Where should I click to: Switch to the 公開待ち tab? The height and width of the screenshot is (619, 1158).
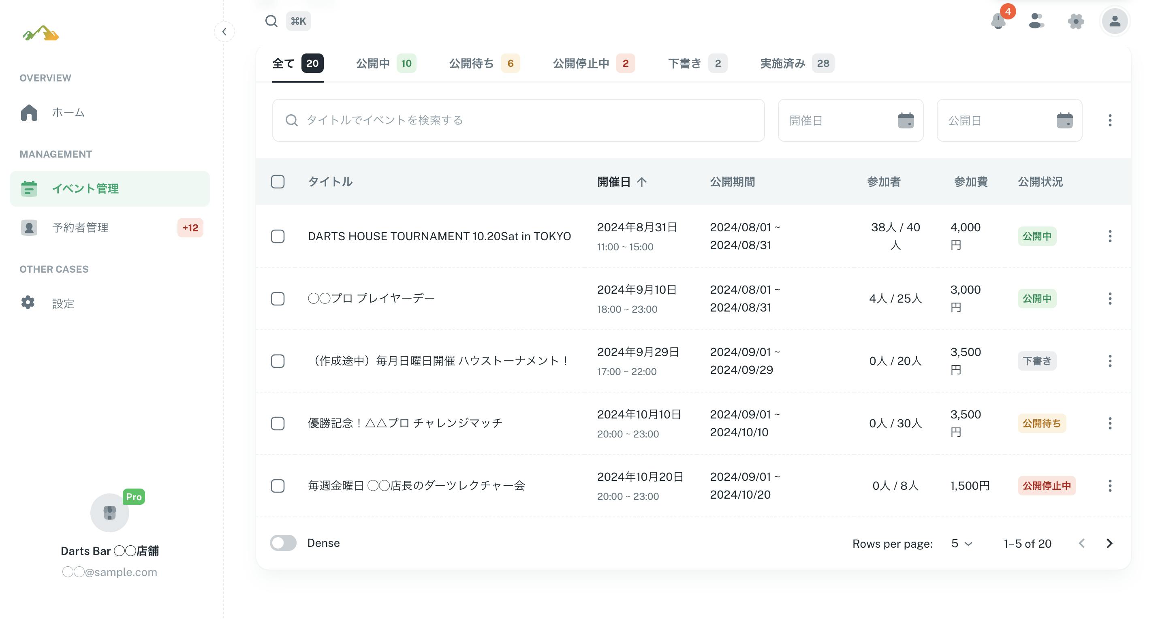(x=484, y=63)
